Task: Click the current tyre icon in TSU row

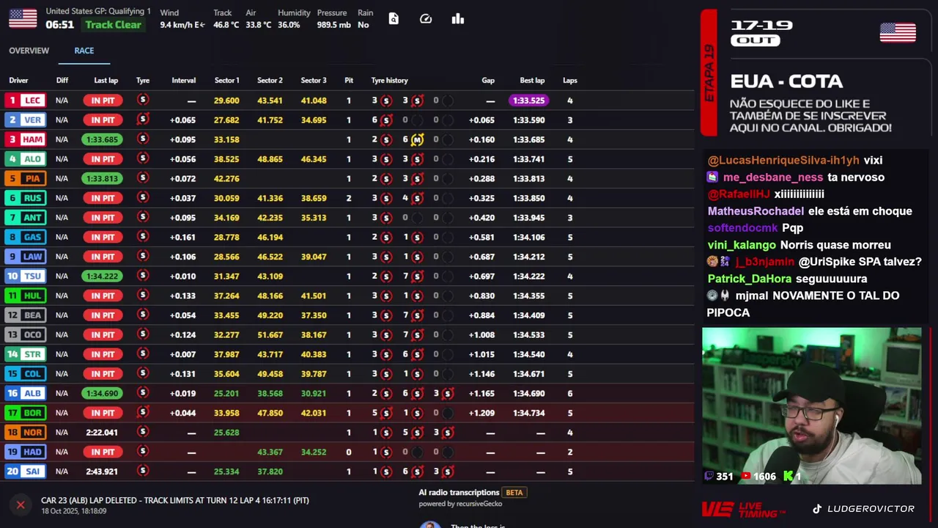Action: (x=143, y=276)
